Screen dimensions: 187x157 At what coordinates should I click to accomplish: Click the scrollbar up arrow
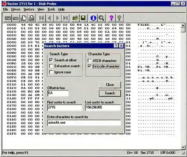coord(183,26)
